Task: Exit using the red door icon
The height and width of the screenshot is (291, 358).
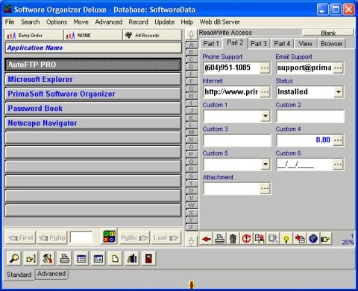Action: [148, 258]
